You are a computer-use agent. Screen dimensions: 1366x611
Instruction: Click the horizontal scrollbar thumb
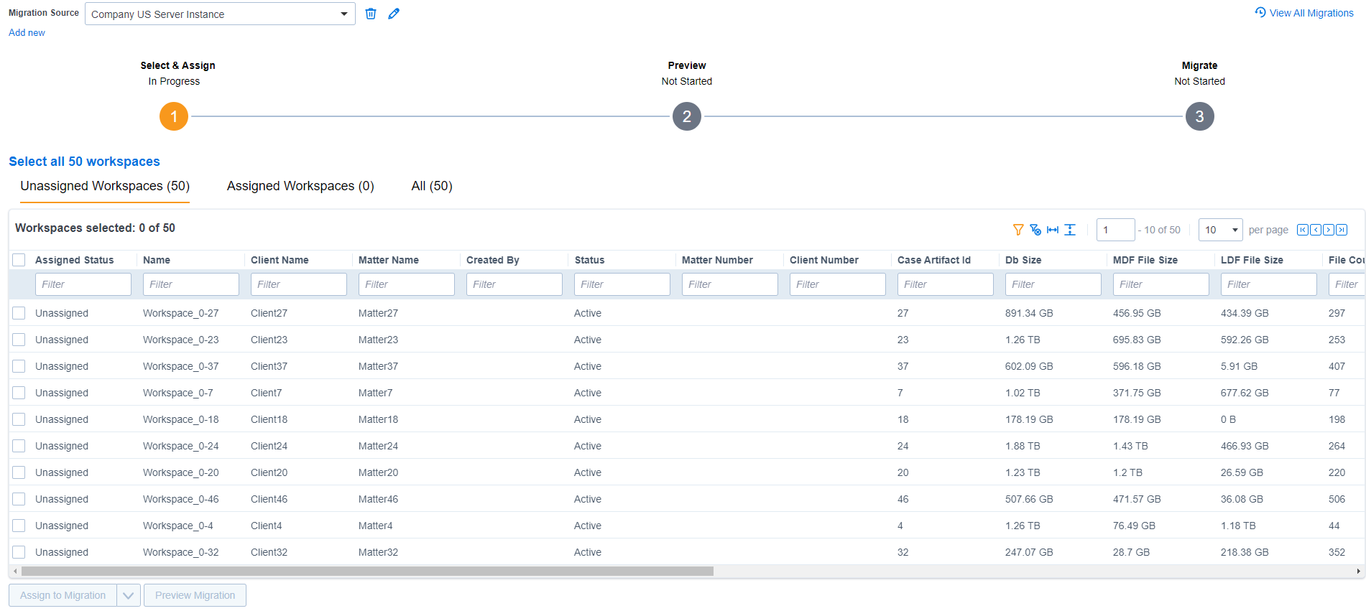click(367, 572)
